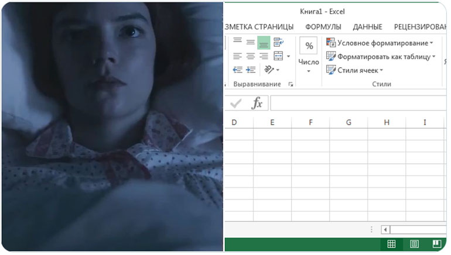Click the insert function fx icon
Viewport: 451px width, 255px height.
[257, 103]
